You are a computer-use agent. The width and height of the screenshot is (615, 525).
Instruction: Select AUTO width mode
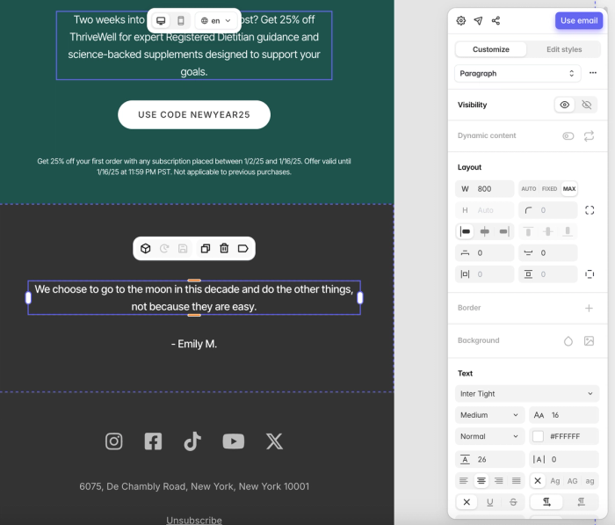coord(528,189)
